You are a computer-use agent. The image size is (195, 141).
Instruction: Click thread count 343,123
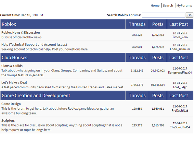[137, 35]
